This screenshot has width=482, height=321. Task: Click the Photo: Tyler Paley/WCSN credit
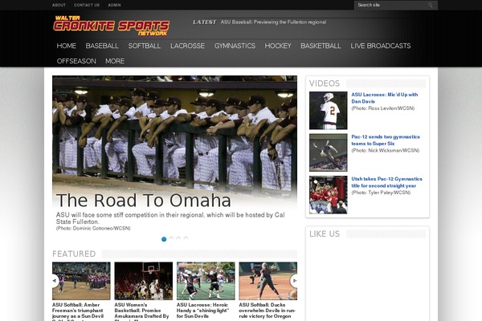tap(381, 193)
